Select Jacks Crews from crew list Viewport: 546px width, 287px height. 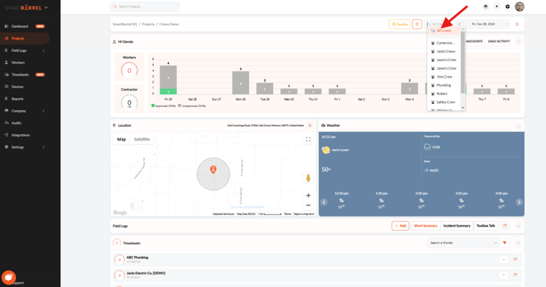click(445, 52)
